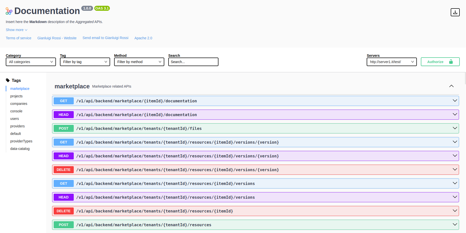Open the Apache 2.0 license link
The height and width of the screenshot is (233, 466).
[143, 38]
